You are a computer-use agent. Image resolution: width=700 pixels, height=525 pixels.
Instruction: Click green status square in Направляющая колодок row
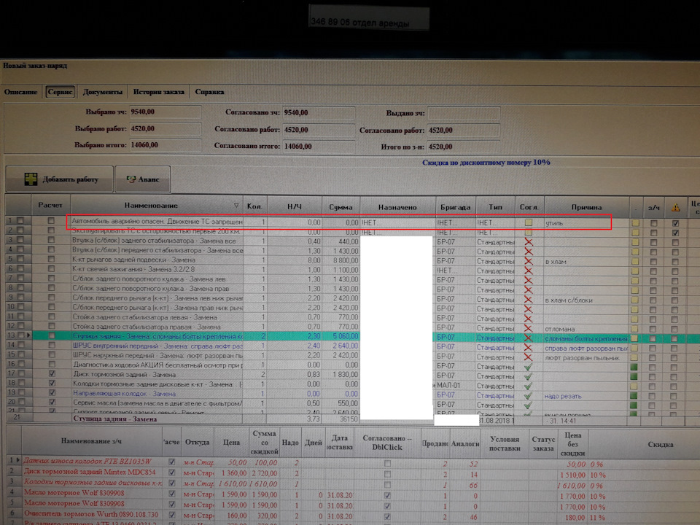point(634,396)
